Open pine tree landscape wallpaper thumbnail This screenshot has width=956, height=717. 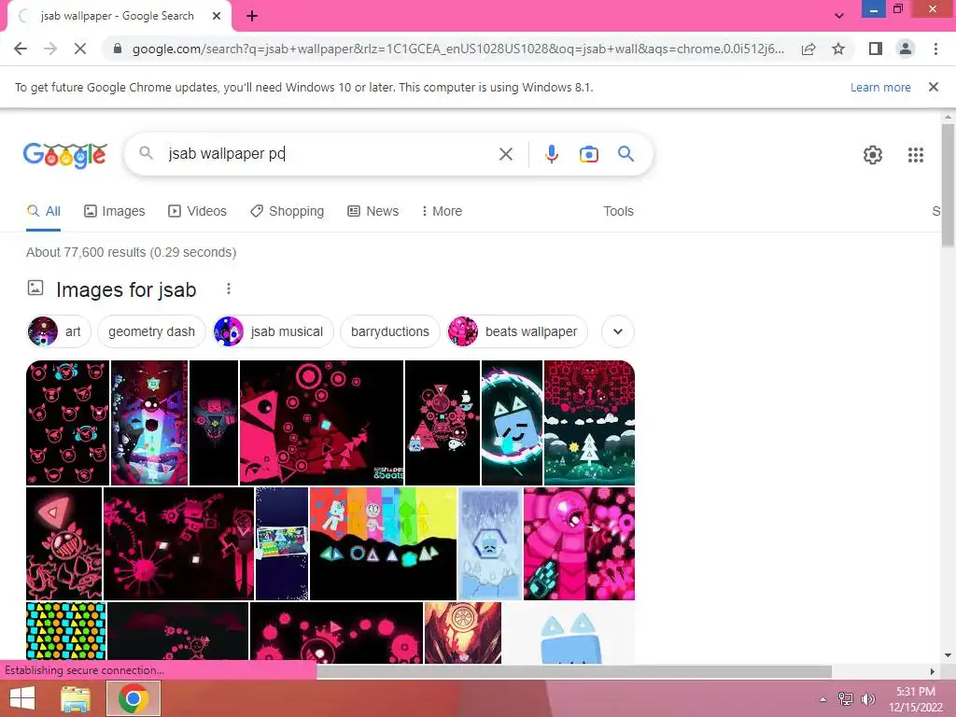click(589, 423)
